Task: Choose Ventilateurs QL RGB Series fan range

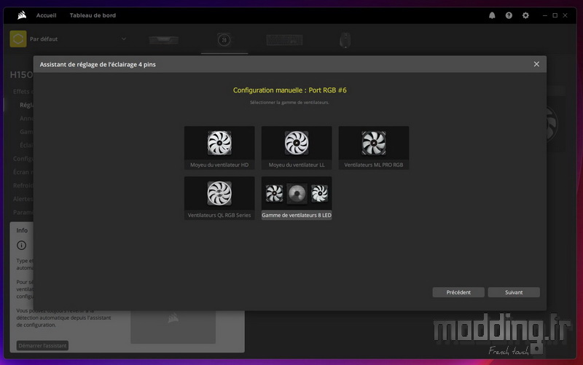Action: (x=219, y=198)
